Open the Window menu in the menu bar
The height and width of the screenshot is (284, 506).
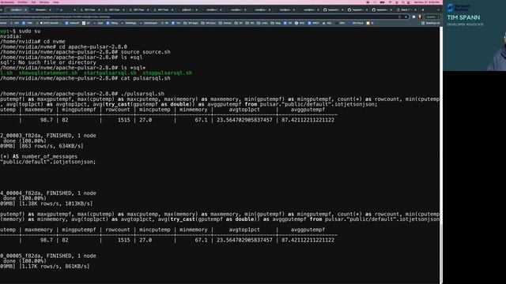pyautogui.click(x=44, y=2)
